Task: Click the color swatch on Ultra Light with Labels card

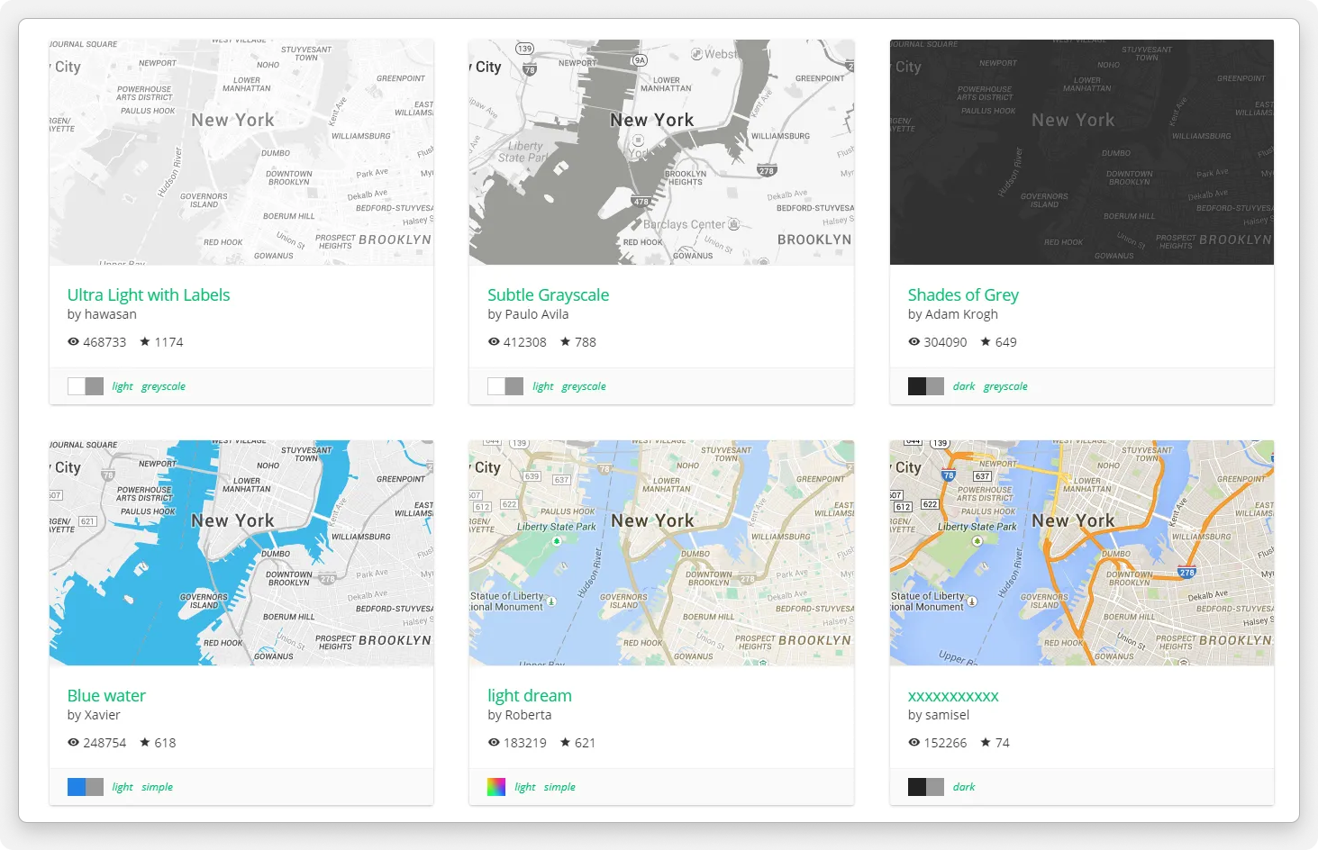Action: 86,386
